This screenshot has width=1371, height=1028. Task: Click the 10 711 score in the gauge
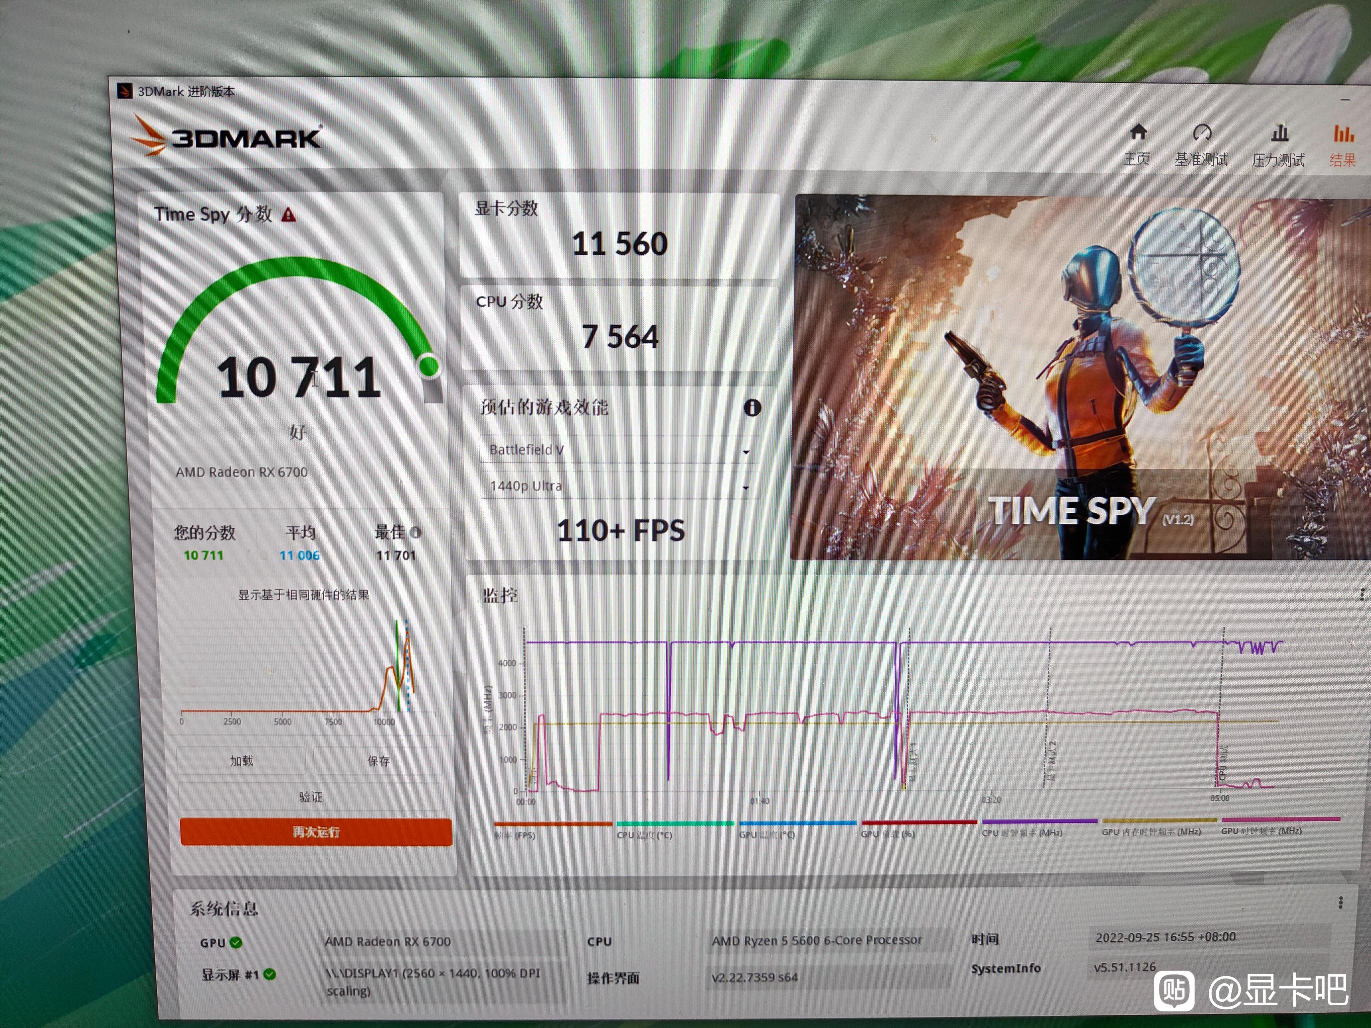click(x=299, y=377)
